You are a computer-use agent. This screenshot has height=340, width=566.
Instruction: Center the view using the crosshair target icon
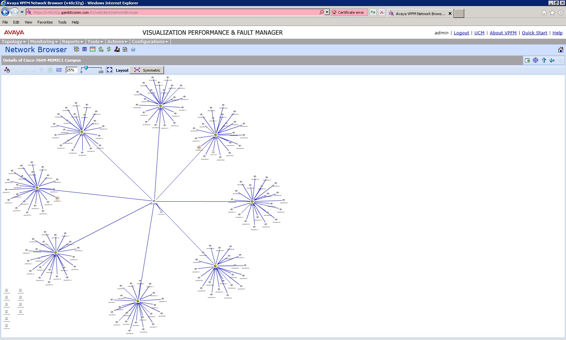[535, 61]
